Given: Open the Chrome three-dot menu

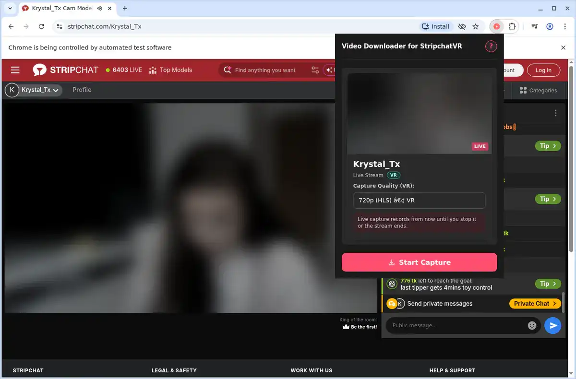Looking at the screenshot, I should [565, 26].
